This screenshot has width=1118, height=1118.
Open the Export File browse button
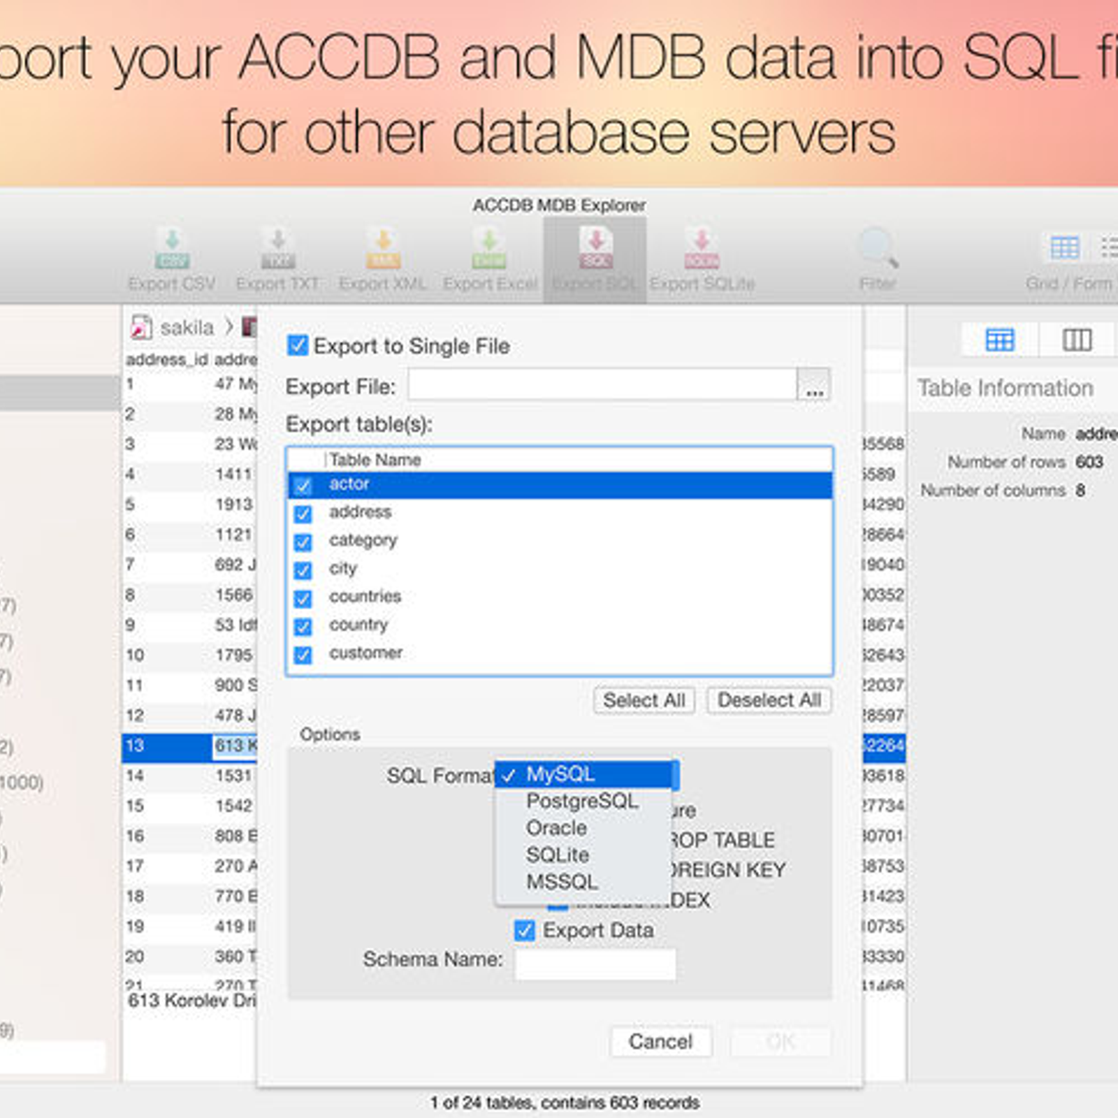(813, 386)
